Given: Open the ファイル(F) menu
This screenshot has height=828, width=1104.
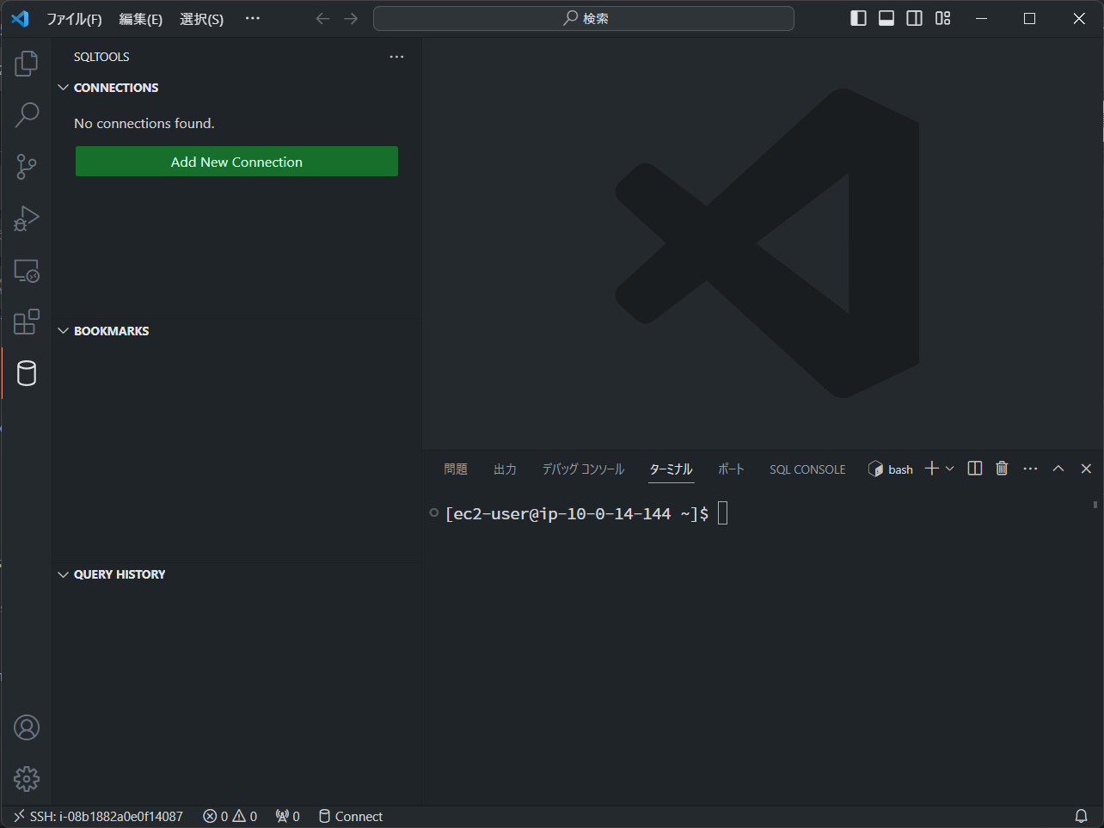Looking at the screenshot, I should pos(74,19).
